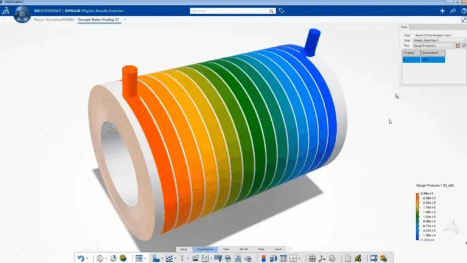This screenshot has height=263, width=467.
Task: Switch to the Setup toolbar tab
Action: tap(183, 249)
